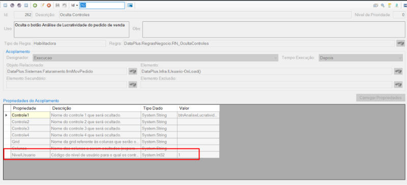
Task: Open the Id search-type dropdown arrow
Action: coord(77,6)
